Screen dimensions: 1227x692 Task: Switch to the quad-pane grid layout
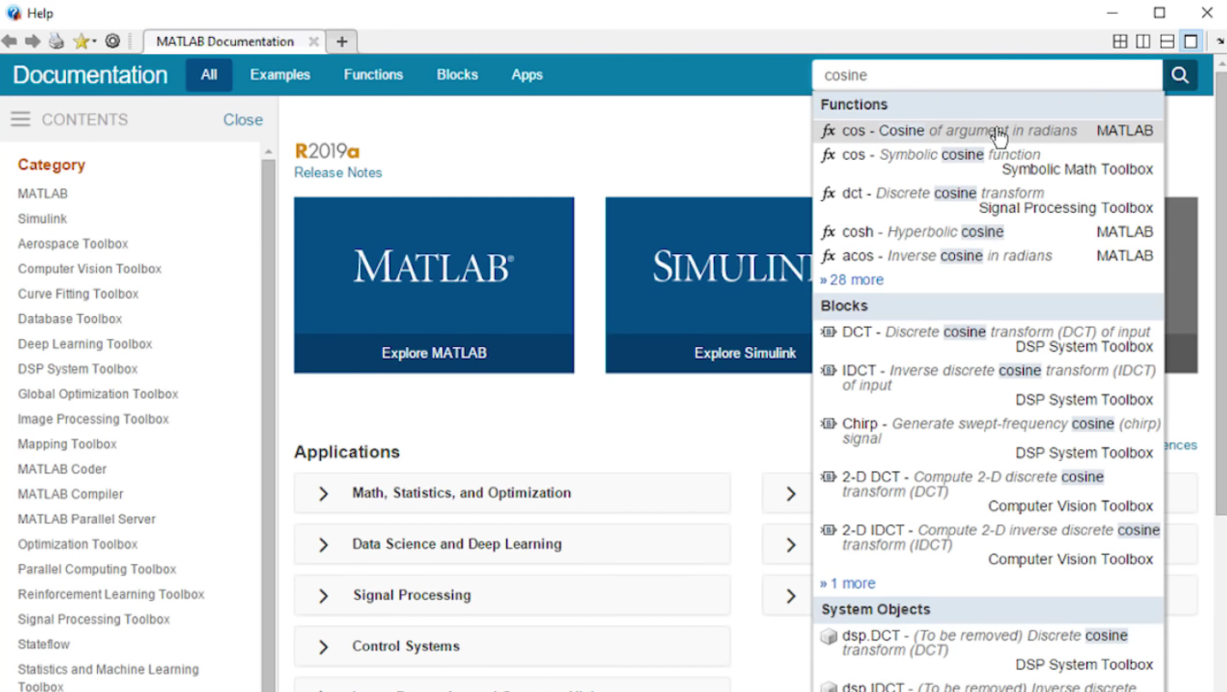click(x=1121, y=40)
